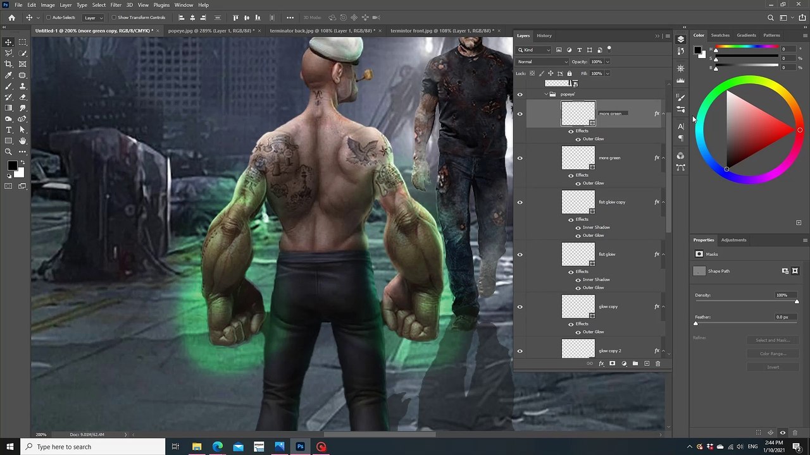Viewport: 810px width, 455px height.
Task: Select the Move tool in the toolbar
Action: [x=9, y=42]
